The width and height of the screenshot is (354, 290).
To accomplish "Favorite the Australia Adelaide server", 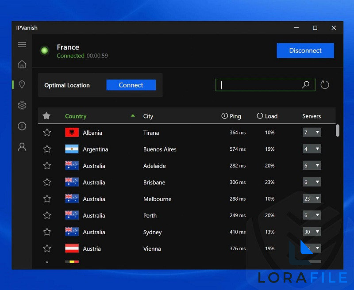I will [x=47, y=166].
